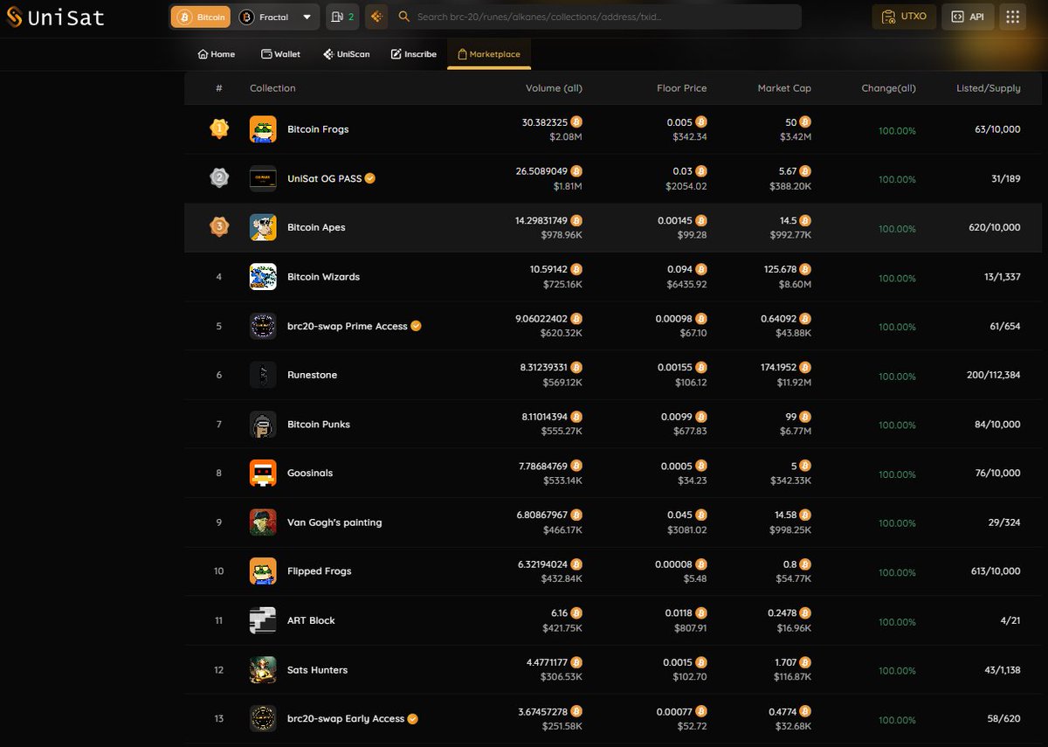Click ART Block listed/supply 4/21
This screenshot has height=747, width=1048.
[1010, 621]
